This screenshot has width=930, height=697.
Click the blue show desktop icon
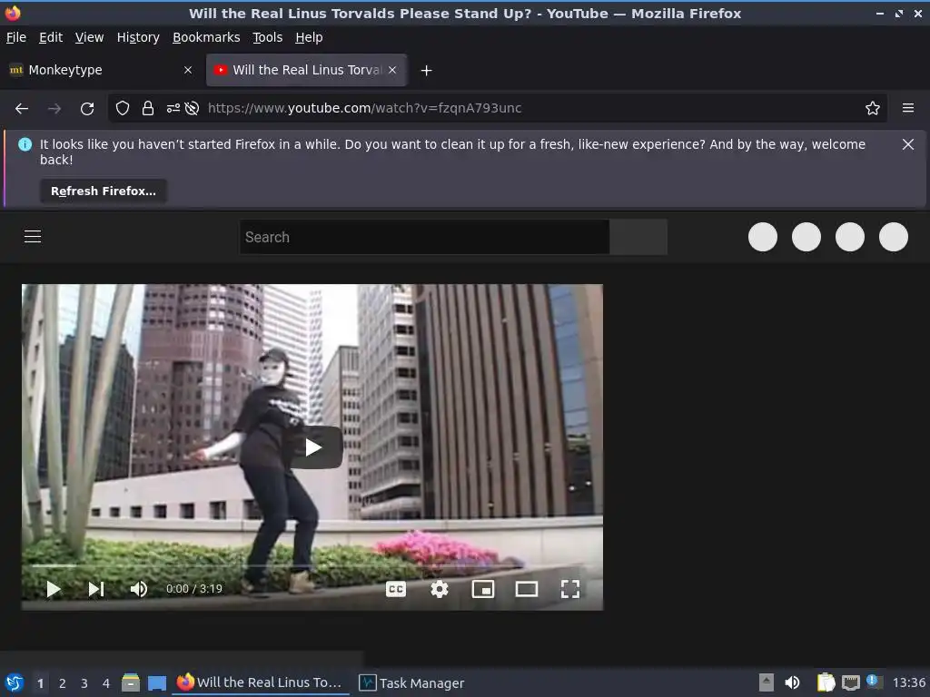coord(156,682)
